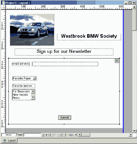Viewport: 137px width, 144px height.
Task: Click the list box scroll up arrow
Action: coord(33,91)
